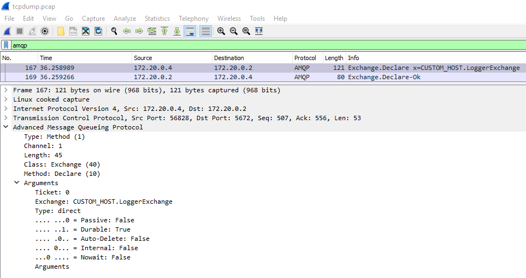Reload this capture file
This screenshot has height=278, width=526.
coord(98,31)
